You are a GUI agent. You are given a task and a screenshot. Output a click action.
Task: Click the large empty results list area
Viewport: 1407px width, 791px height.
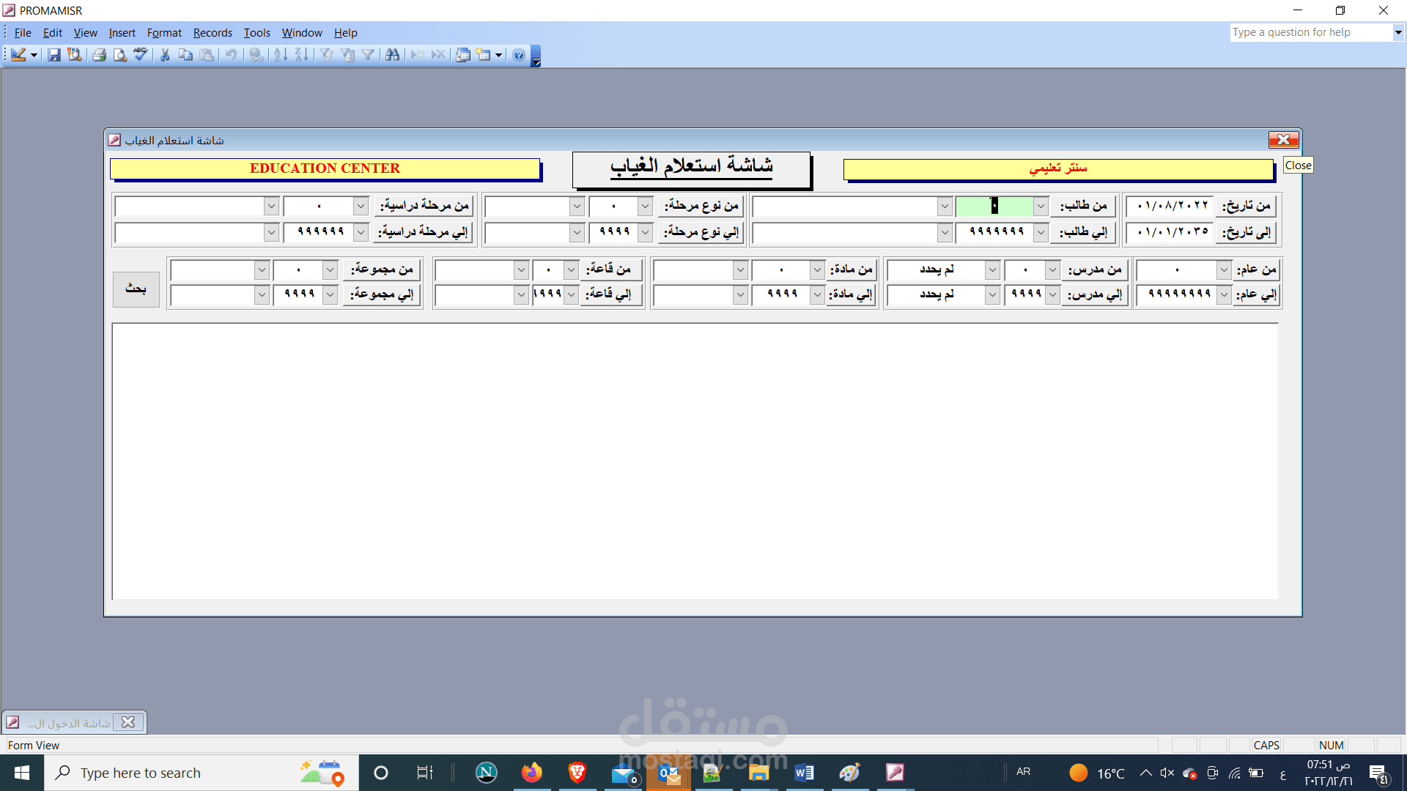coord(695,461)
